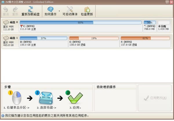This screenshot has height=121, width=174.
Task: Click the 157.8 GB 逻辑 size text
Action: pos(129,45)
